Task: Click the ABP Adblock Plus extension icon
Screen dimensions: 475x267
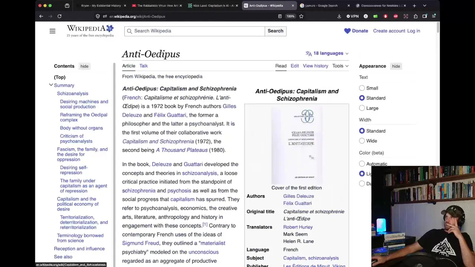Action: (396, 16)
